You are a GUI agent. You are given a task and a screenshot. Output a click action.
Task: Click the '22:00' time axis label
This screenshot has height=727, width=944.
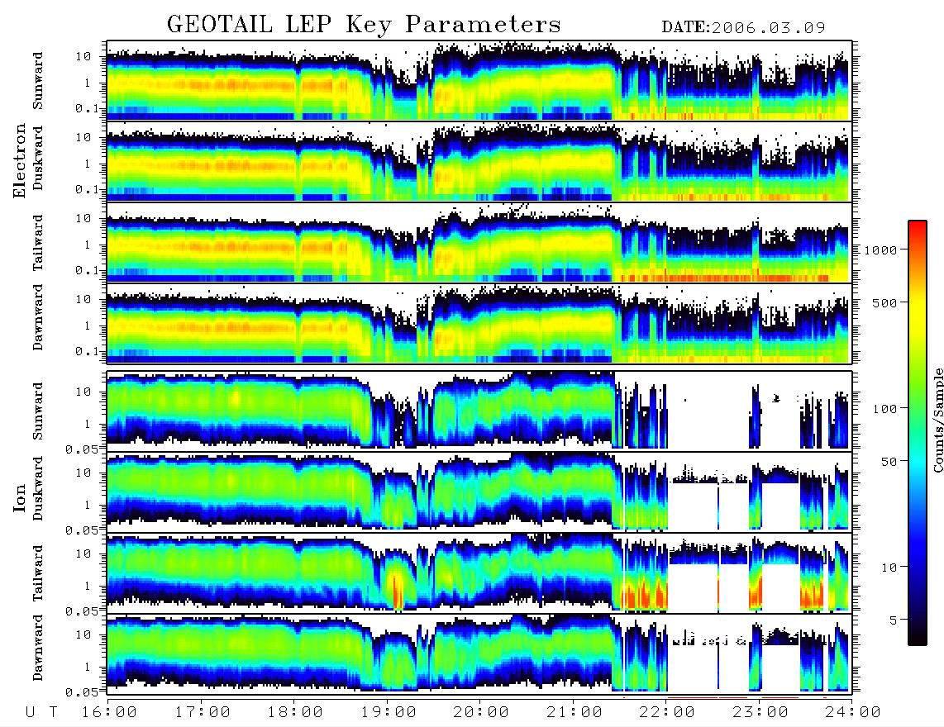[x=667, y=713]
